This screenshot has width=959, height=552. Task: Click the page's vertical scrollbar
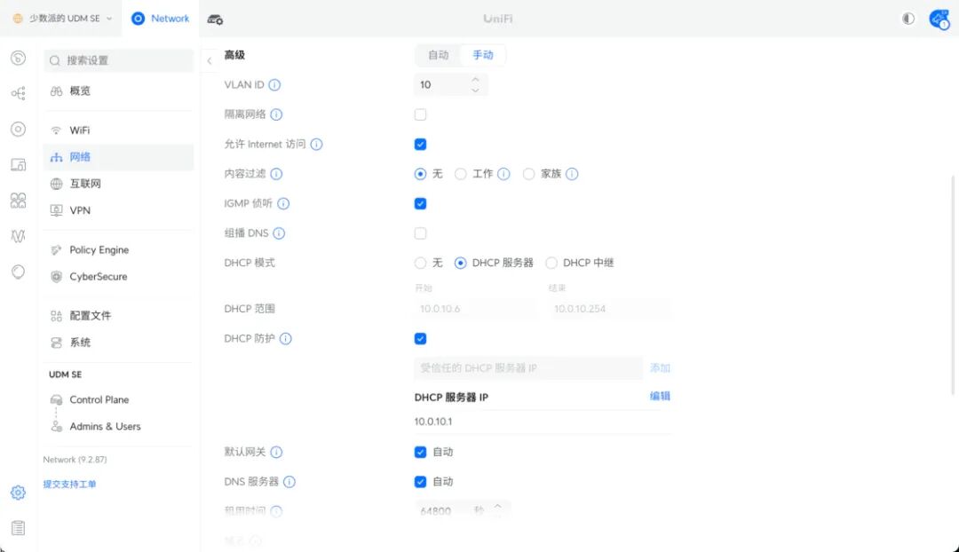point(953,285)
